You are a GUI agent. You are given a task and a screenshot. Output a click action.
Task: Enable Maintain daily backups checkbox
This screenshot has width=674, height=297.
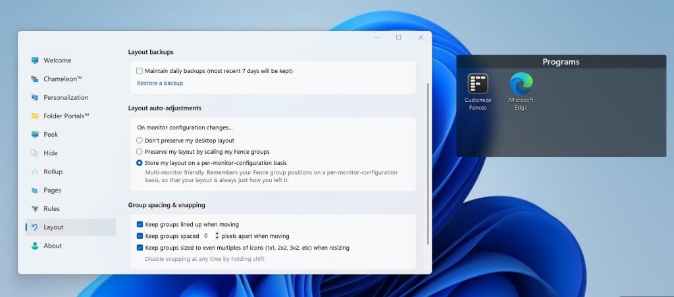tap(140, 71)
